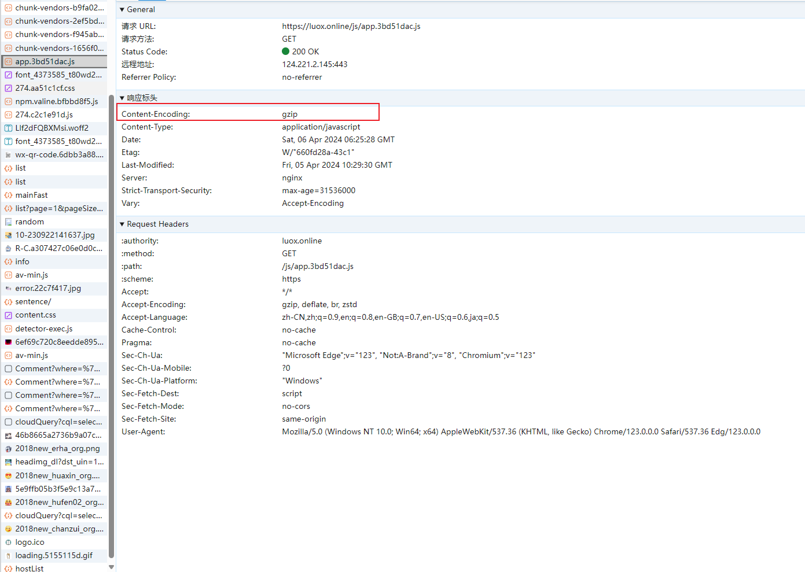Collapse the 响应标头 section
Viewport: 805px width, 572px height.
122,98
